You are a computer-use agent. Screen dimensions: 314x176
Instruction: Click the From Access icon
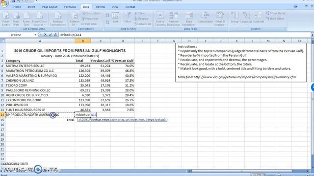click(x=6, y=19)
